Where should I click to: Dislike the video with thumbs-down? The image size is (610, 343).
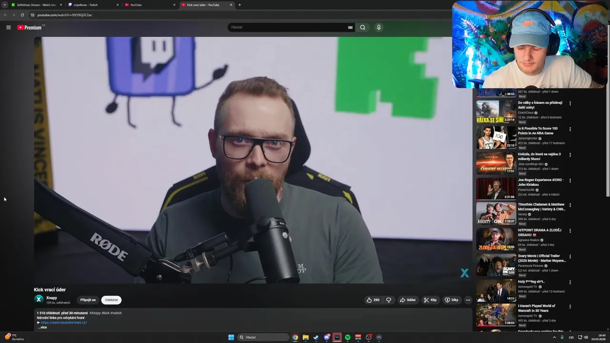click(389, 300)
